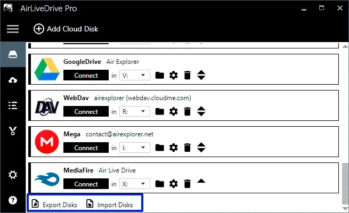Click the AirLiveDrive app icon in title bar
The image size is (349, 213).
pyautogui.click(x=8, y=8)
